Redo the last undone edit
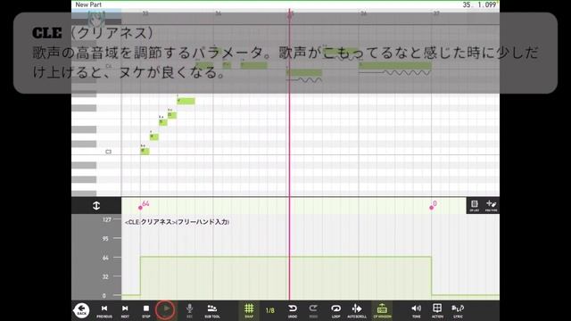The width and height of the screenshot is (571, 321). click(313, 311)
